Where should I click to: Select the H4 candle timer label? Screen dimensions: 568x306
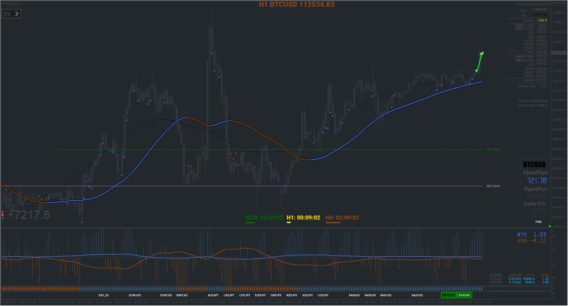(x=342, y=217)
